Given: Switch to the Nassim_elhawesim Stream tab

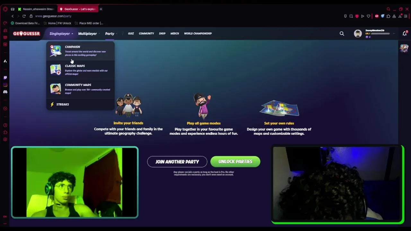Looking at the screenshot, I should (36, 9).
